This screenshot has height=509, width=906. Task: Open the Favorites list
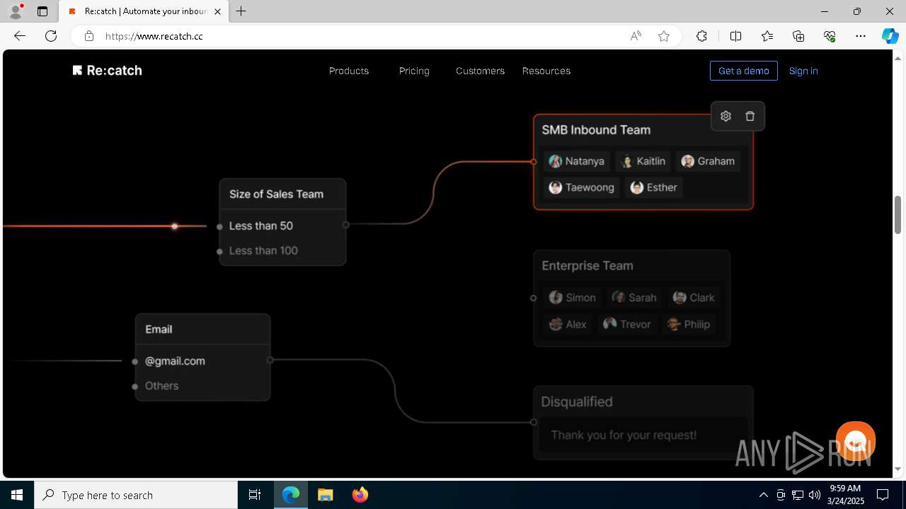pos(767,36)
